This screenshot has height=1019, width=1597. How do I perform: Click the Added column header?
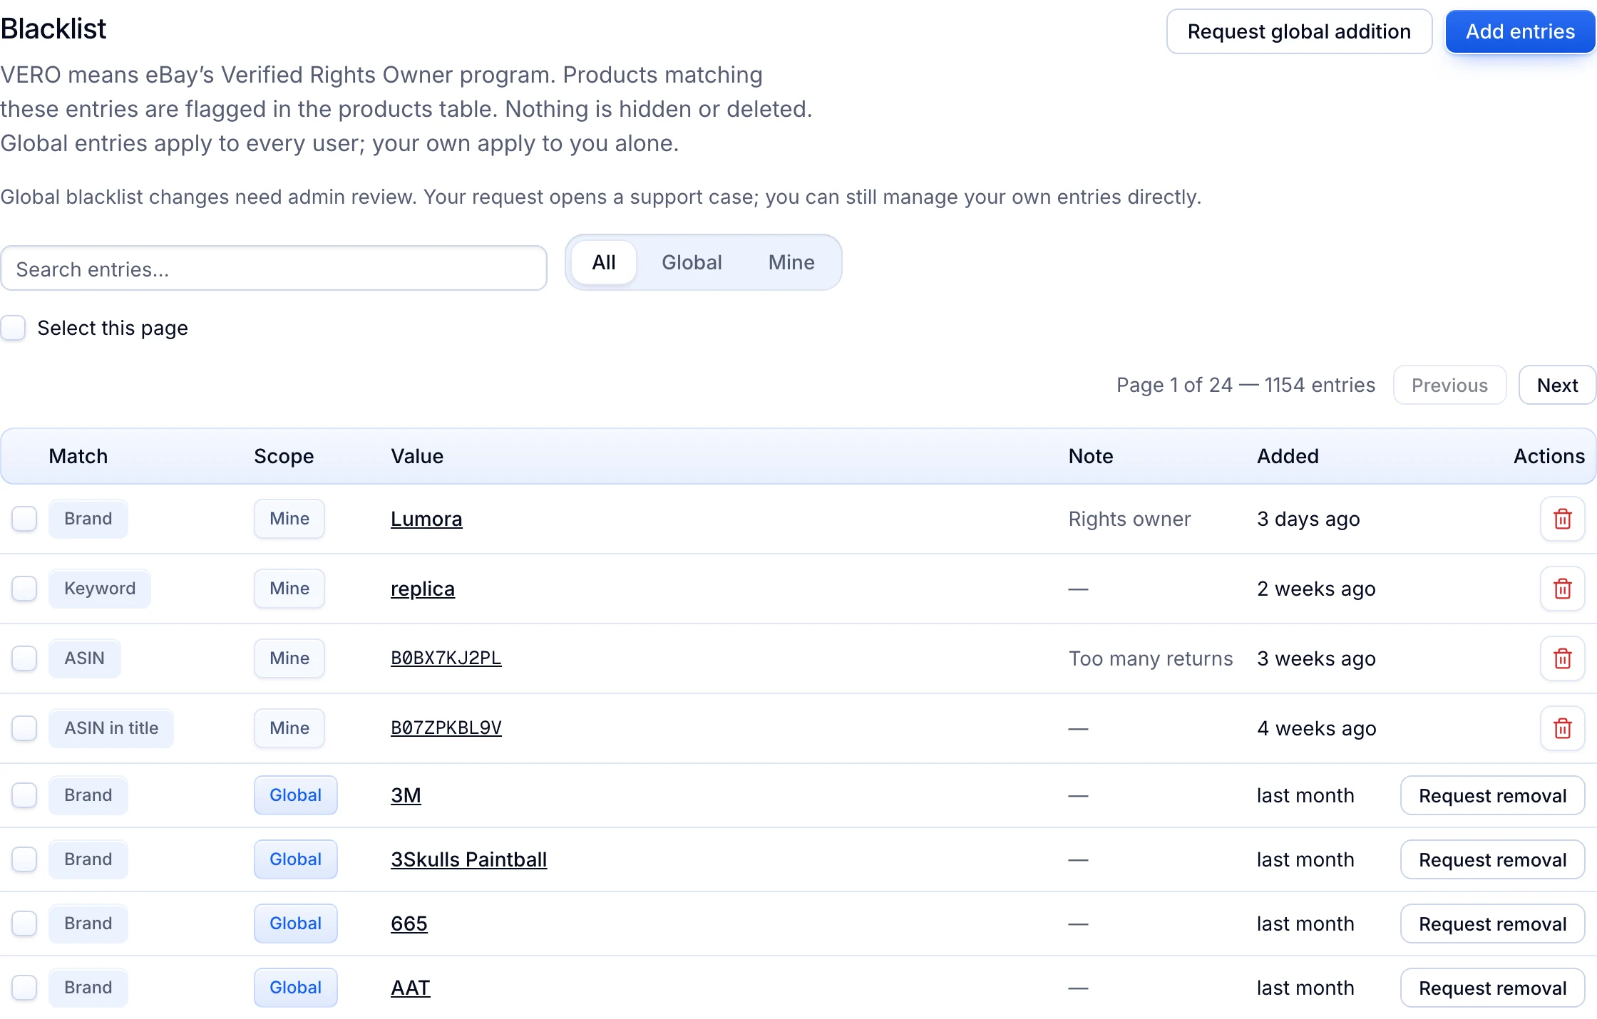(x=1288, y=456)
